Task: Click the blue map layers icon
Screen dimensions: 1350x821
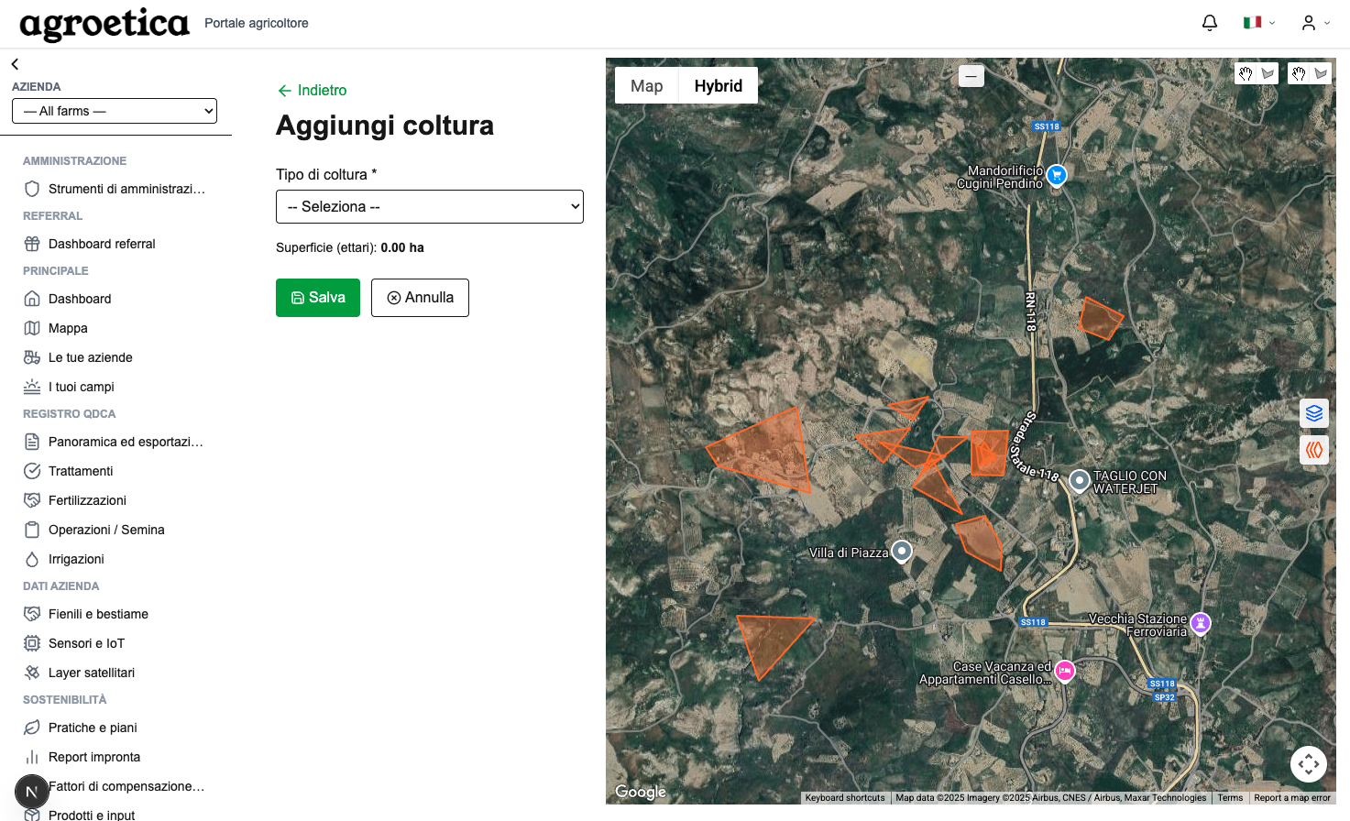Action: point(1314,413)
